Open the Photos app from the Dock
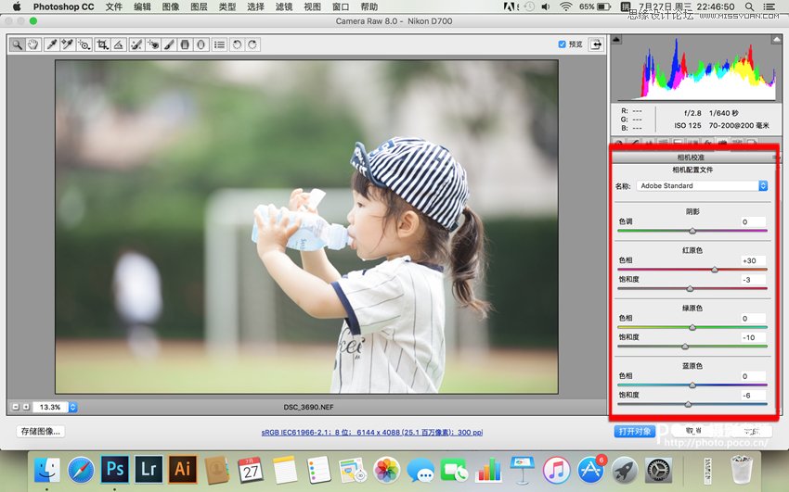 click(386, 470)
